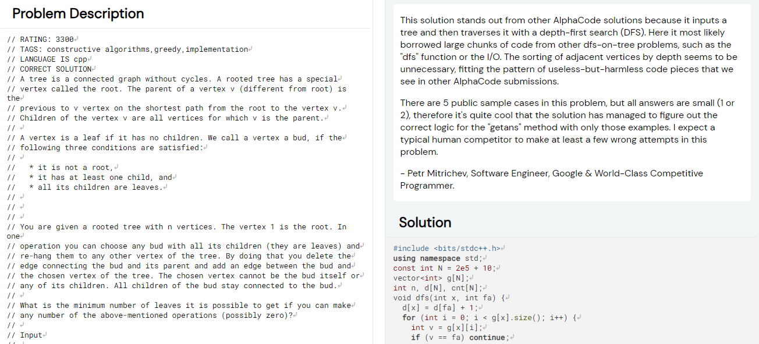The height and width of the screenshot is (344, 759).
Task: Click the paragraph starting 'There are 5 public'
Action: pyautogui.click(x=568, y=127)
